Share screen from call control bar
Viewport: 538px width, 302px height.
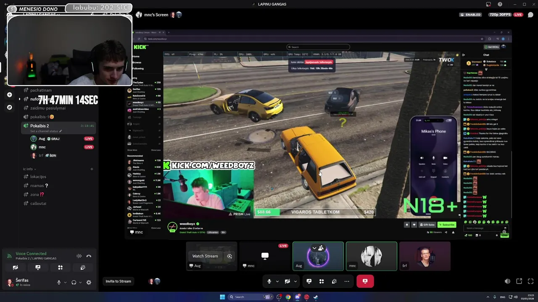309,281
